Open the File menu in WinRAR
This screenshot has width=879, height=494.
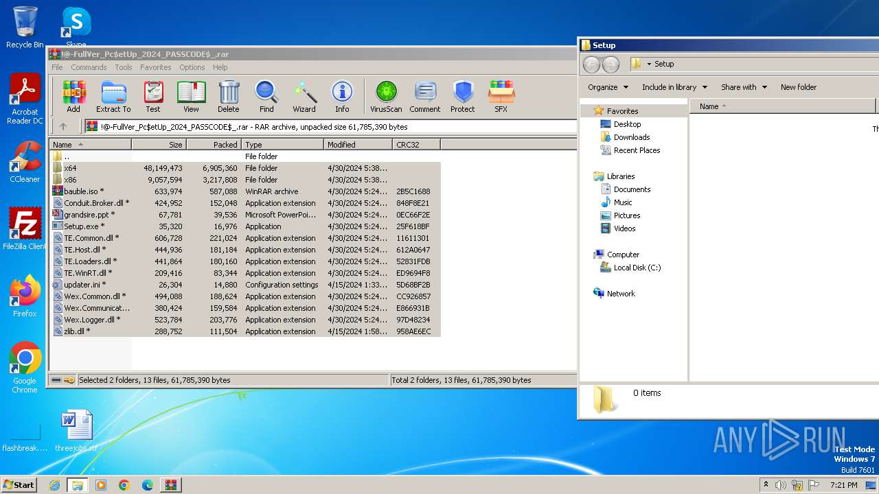pyautogui.click(x=57, y=67)
